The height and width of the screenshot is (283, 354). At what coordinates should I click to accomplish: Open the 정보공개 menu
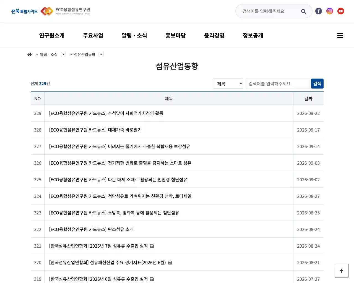pyautogui.click(x=253, y=35)
